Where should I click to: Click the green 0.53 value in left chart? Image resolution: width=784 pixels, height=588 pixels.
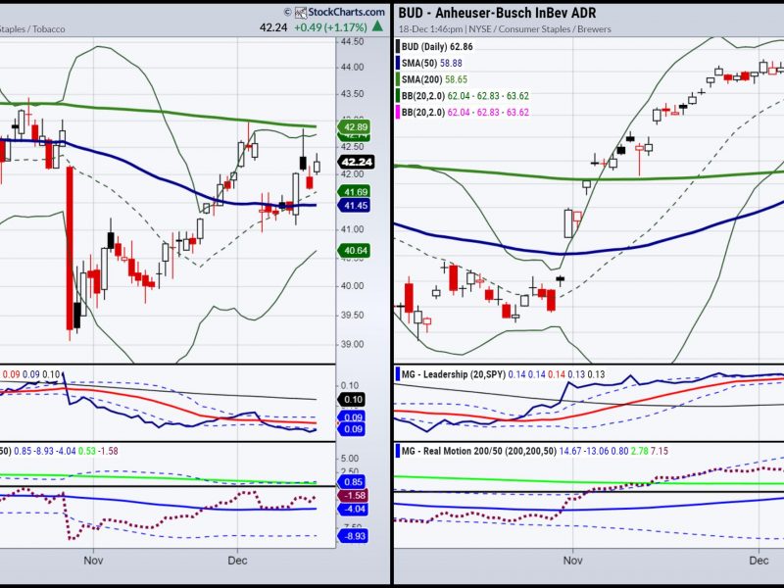point(87,451)
